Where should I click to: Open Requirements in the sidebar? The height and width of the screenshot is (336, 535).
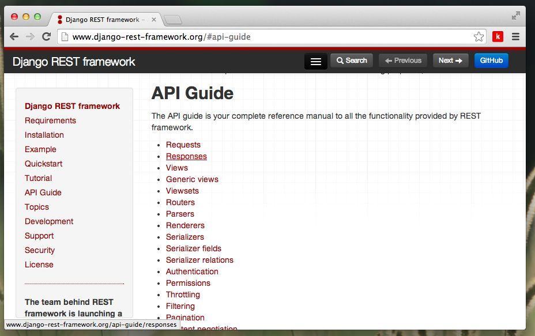pos(50,120)
